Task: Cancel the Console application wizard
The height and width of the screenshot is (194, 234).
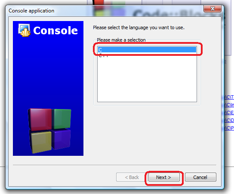Action: [x=200, y=177]
